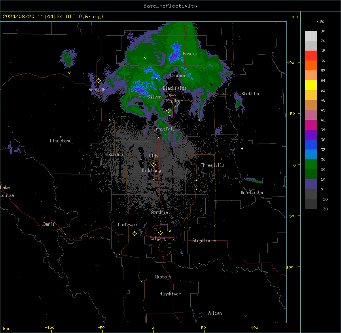This screenshot has width=341, height=333.
Task: Click the Cochrane label
Action: [x=127, y=225]
